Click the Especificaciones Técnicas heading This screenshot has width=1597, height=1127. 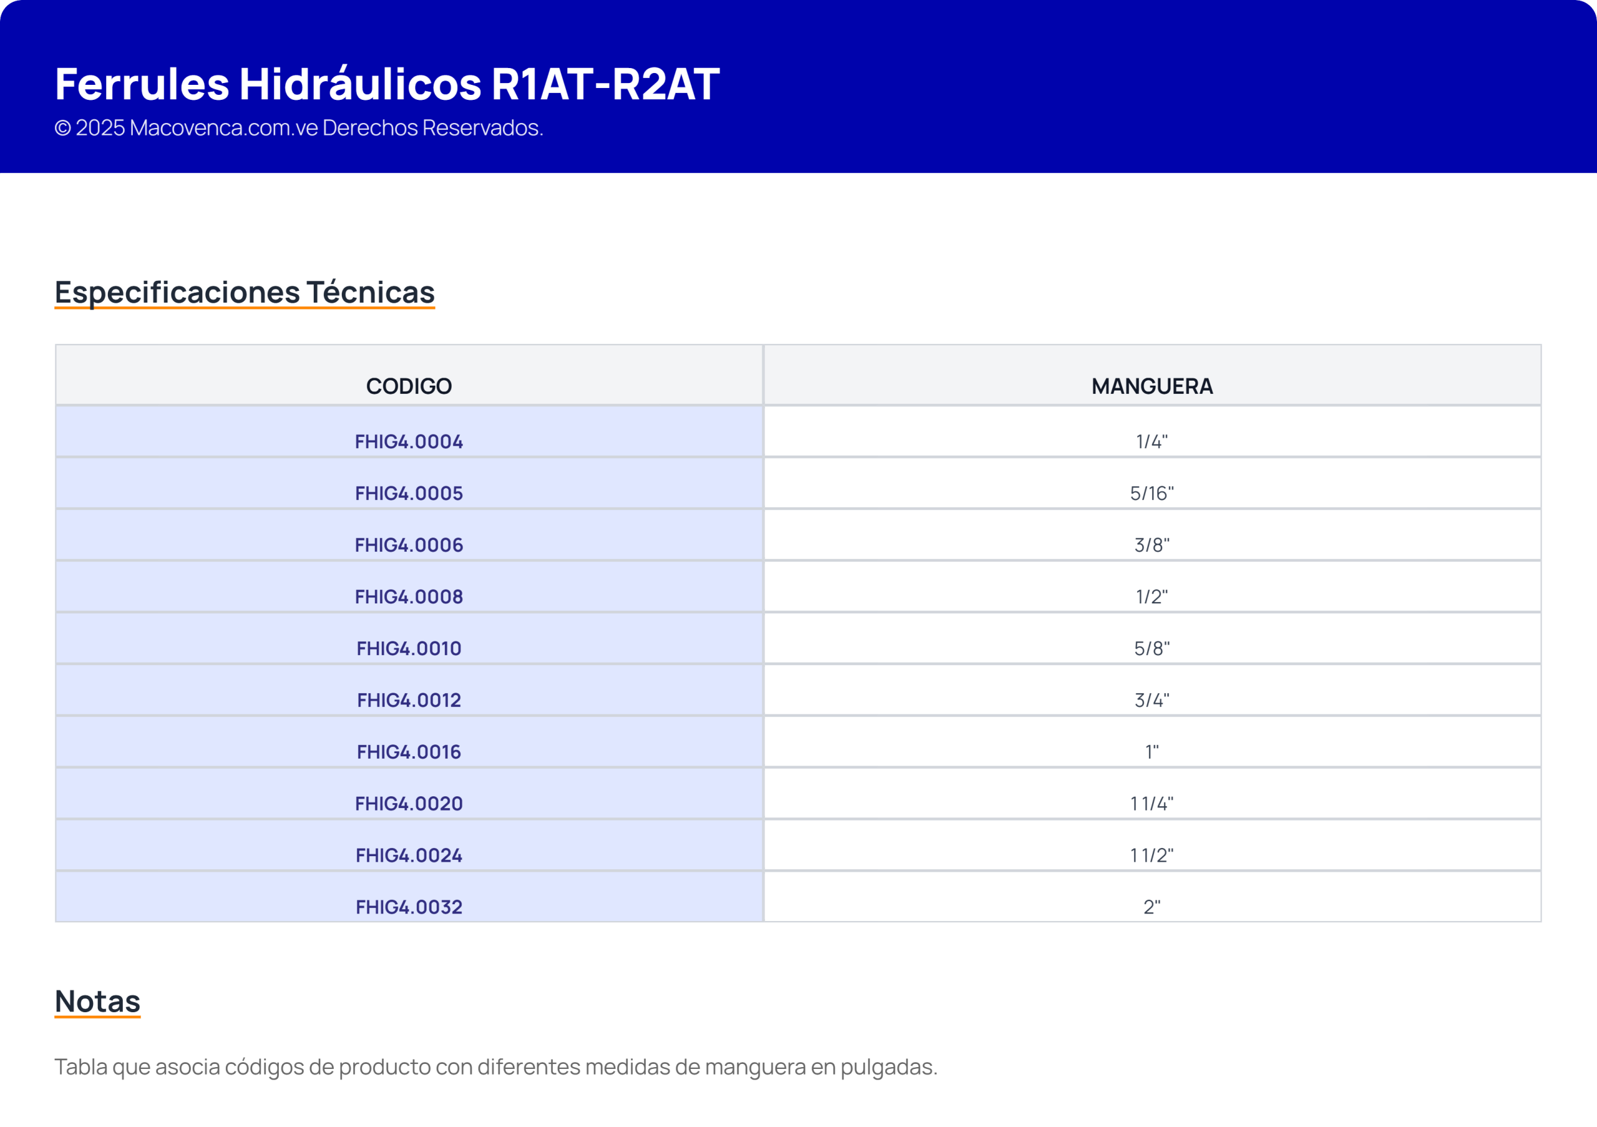click(x=245, y=291)
